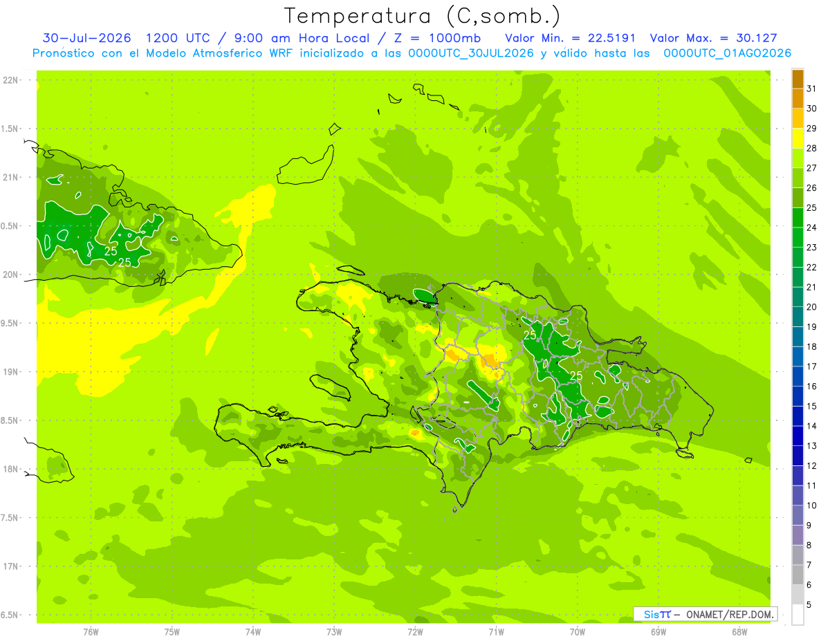Select the green swatch between 24 and 25
Screen dimensions: 830x641
pos(797,217)
